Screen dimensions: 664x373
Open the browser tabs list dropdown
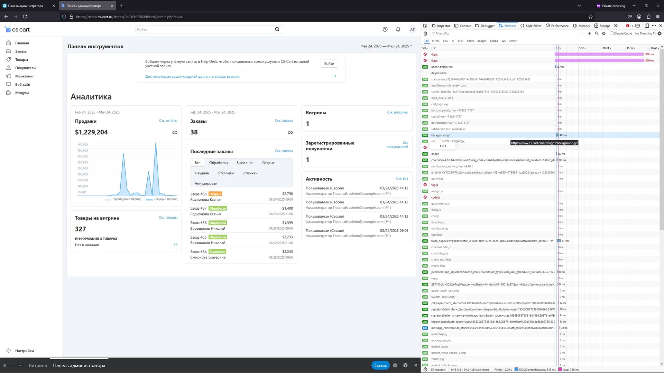point(579,6)
